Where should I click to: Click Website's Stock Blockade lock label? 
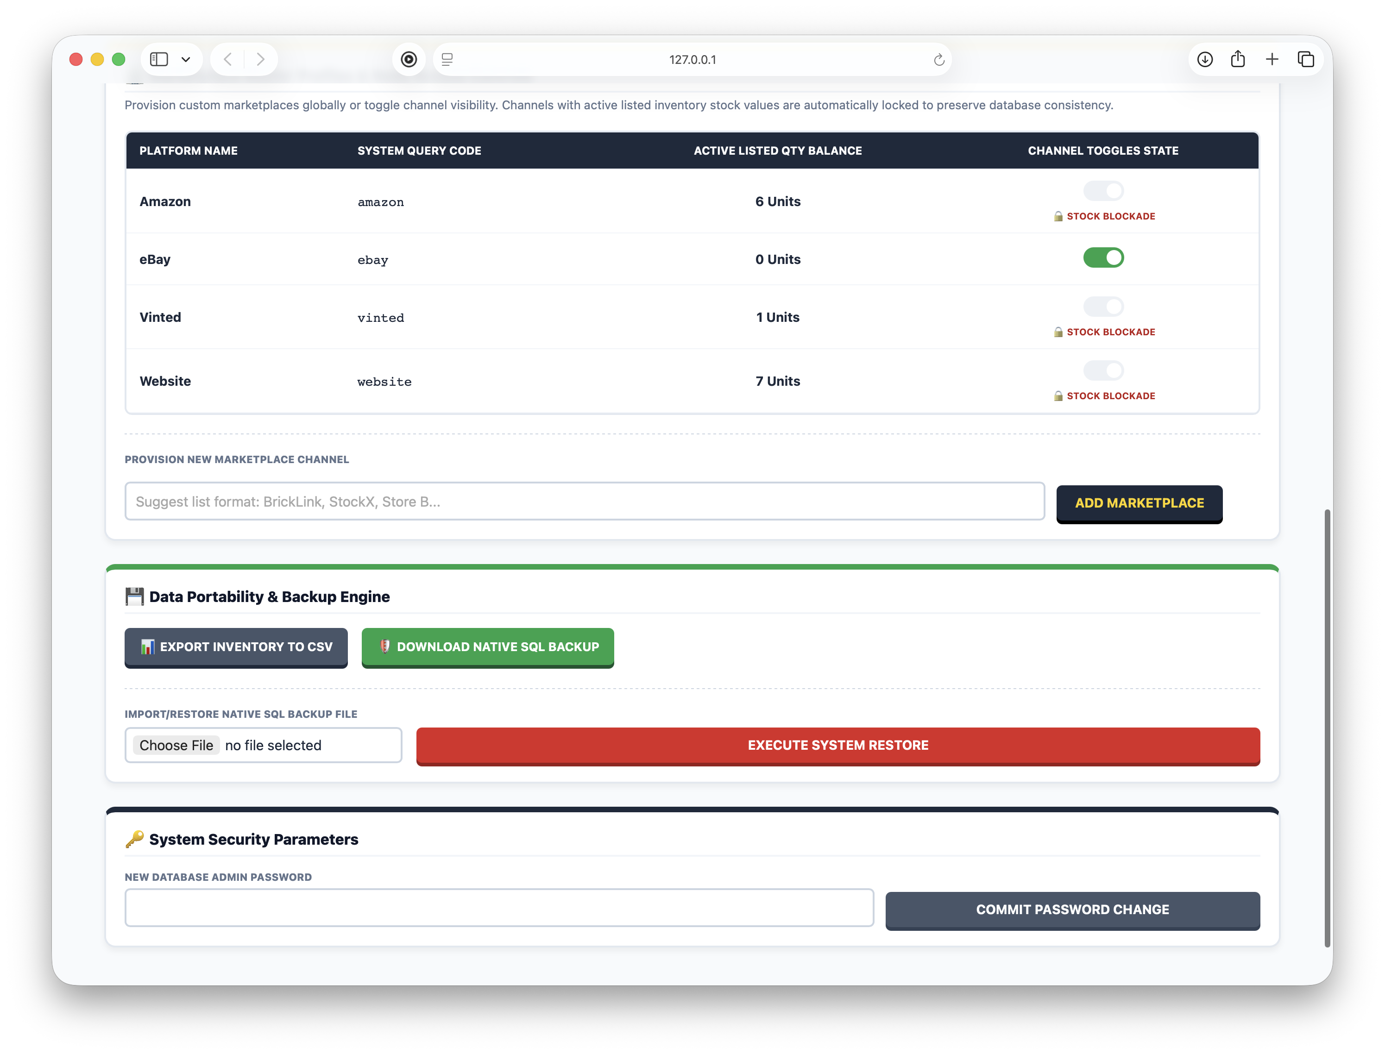coord(1104,396)
